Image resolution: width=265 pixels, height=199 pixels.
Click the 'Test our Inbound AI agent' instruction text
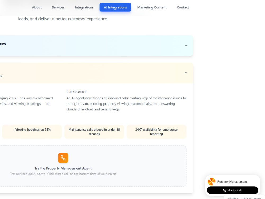coord(63,174)
